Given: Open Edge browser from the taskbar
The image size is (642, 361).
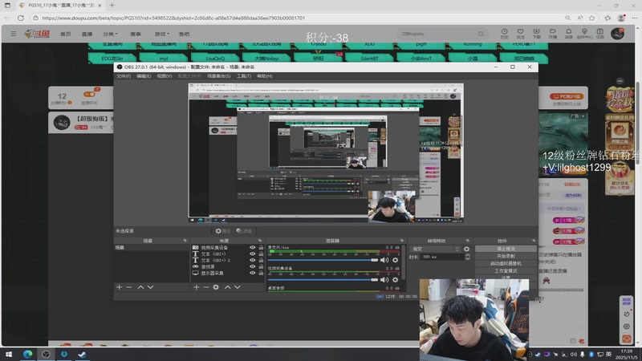Looking at the screenshot, I should pyautogui.click(x=28, y=355).
